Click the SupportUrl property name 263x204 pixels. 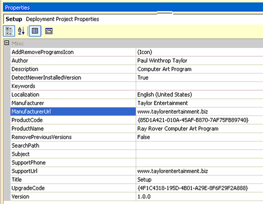73,171
